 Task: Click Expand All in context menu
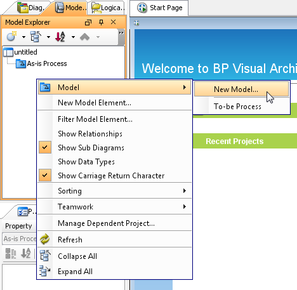[x=114, y=272]
